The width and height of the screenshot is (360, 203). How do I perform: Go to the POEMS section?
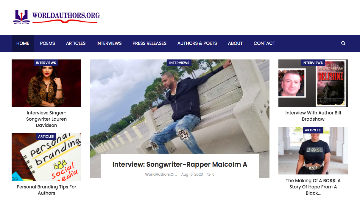click(x=48, y=43)
